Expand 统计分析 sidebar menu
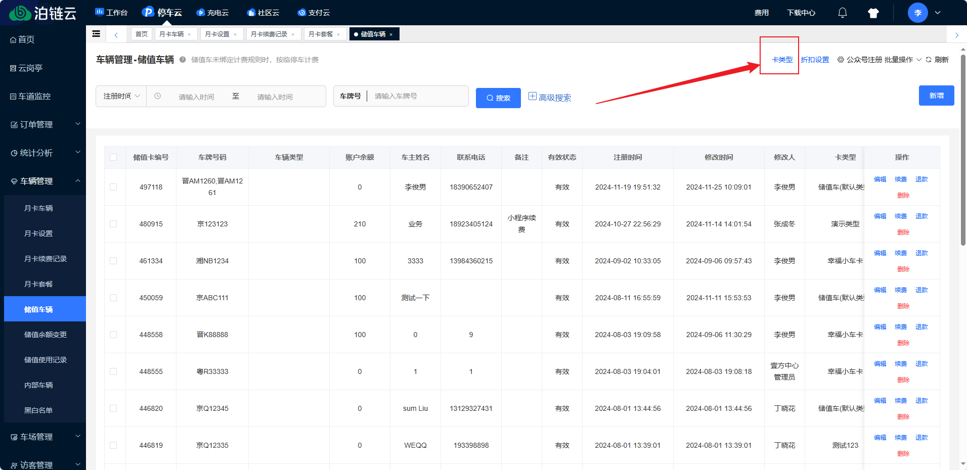 point(43,153)
